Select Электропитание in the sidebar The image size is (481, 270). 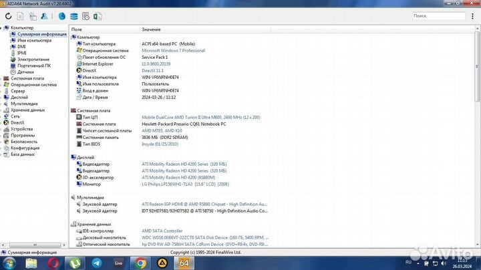coord(33,59)
